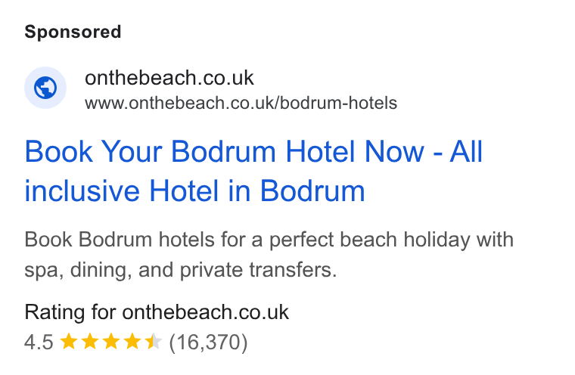The image size is (575, 375).
Task: Click the first gold rating star
Action: [69, 342]
